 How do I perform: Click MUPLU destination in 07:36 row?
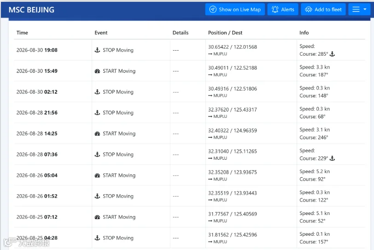pos(220,158)
